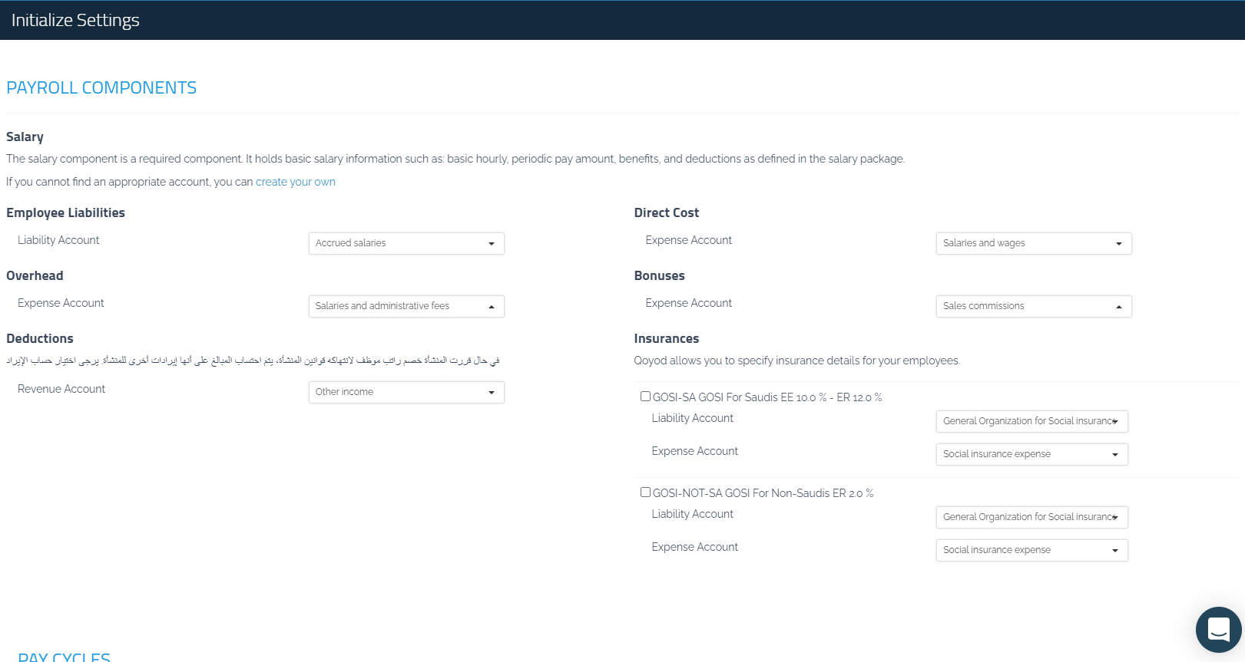
Task: Expand the Salaries and wages dropdown
Action: (x=1033, y=243)
